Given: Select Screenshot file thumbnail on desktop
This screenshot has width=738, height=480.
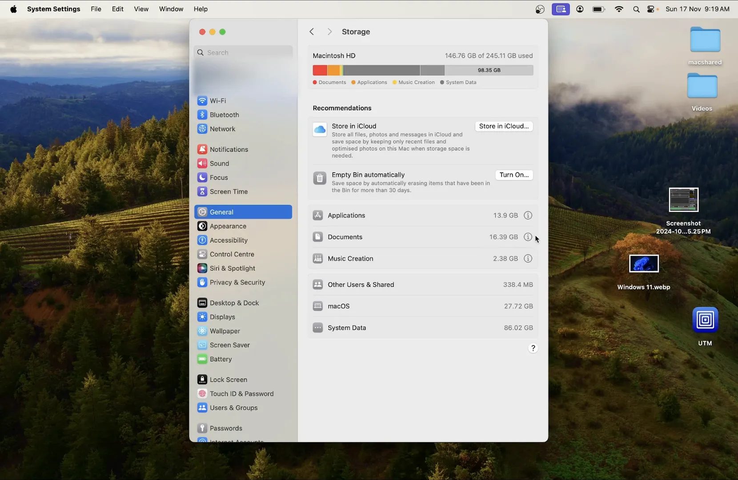Looking at the screenshot, I should click(683, 200).
